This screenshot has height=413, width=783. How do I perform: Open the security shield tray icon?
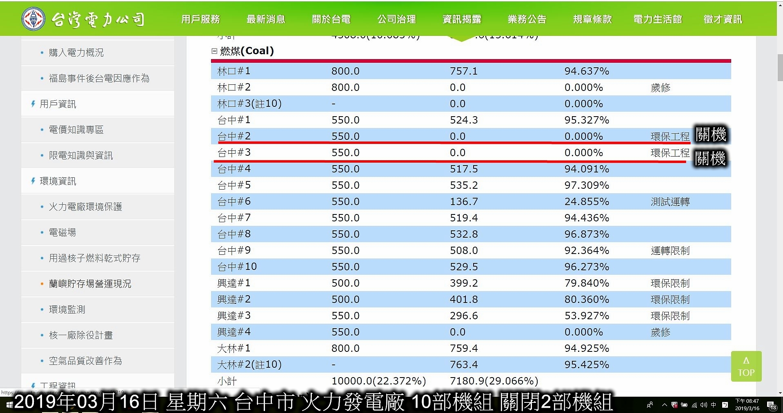pos(674,405)
